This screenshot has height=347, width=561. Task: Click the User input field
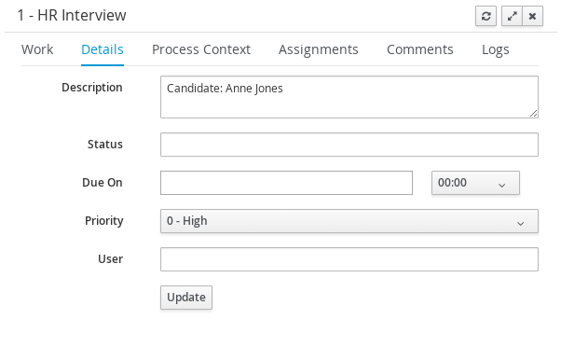[x=349, y=259]
